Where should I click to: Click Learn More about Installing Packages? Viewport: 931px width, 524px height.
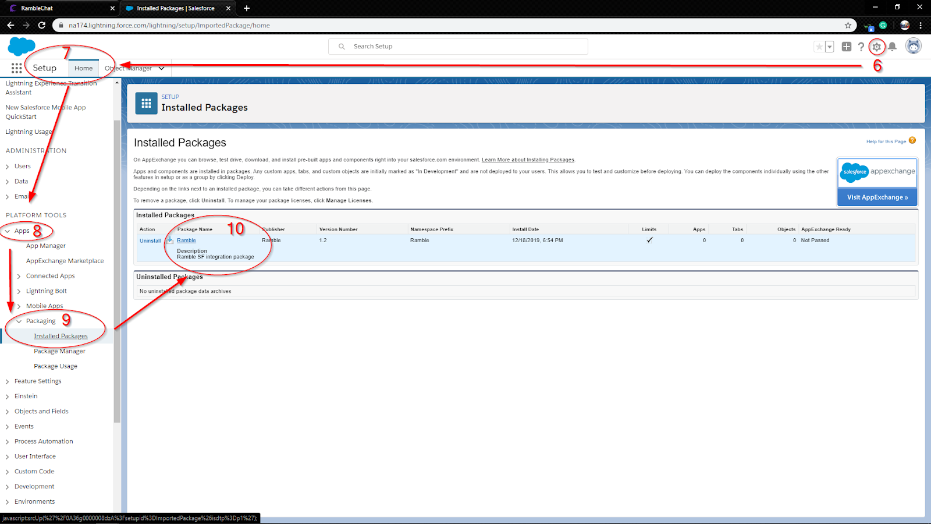pos(528,160)
